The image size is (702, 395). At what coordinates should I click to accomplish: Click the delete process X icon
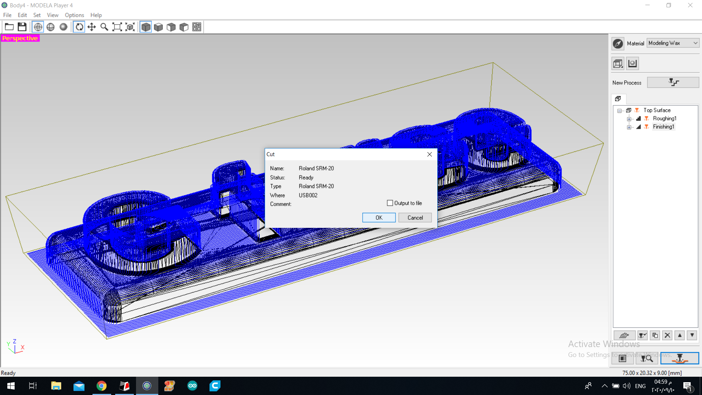tap(667, 335)
